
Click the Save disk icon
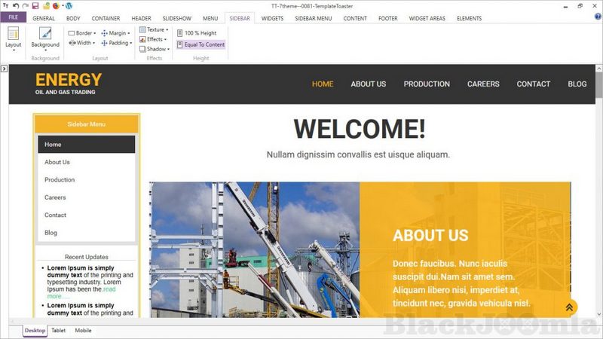(35, 6)
